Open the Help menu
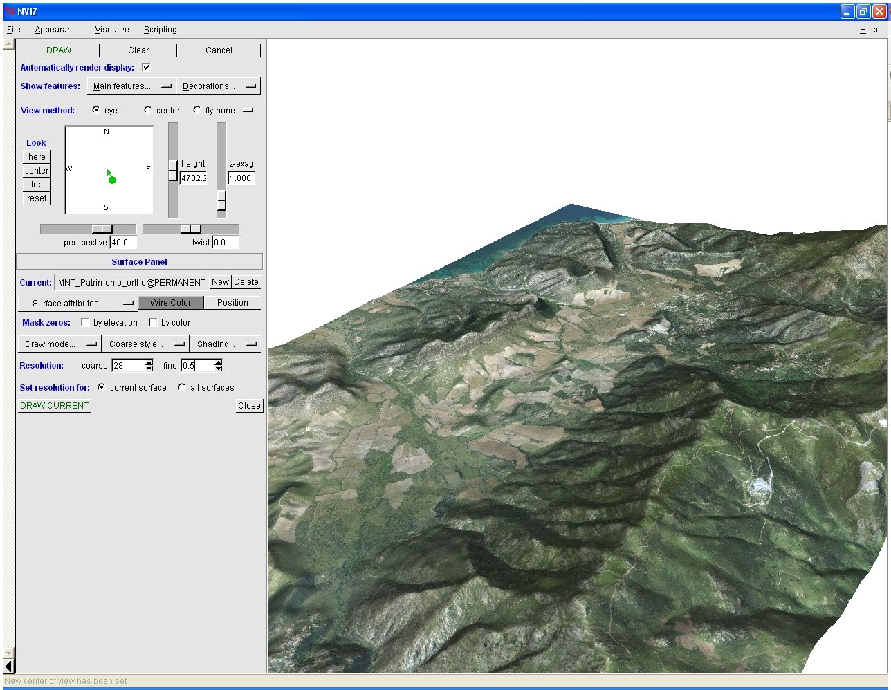The height and width of the screenshot is (690, 891). point(867,29)
